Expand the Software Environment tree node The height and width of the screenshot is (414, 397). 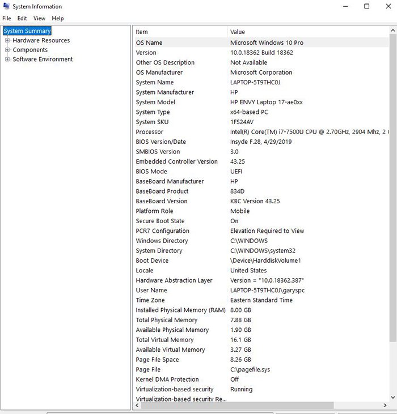[7, 59]
